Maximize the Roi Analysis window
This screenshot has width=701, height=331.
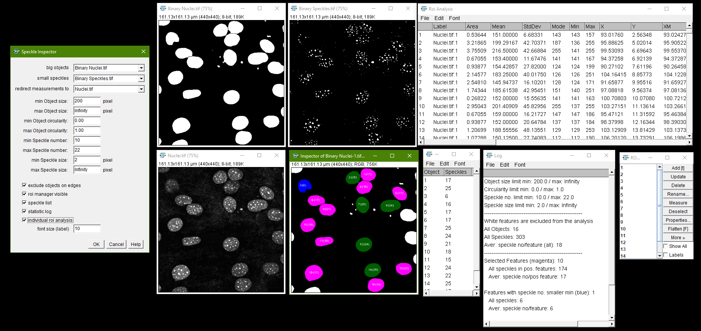667,9
